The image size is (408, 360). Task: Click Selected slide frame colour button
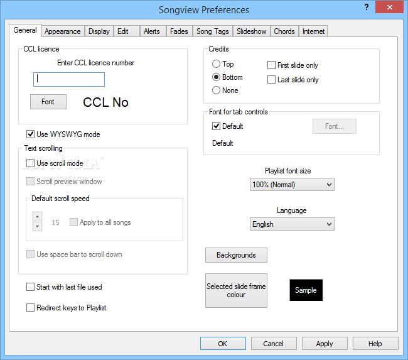click(236, 290)
